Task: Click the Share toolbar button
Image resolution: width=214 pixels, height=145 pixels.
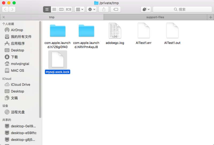Action: 104,9
